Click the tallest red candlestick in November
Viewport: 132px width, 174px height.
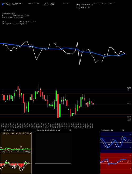pos(58,106)
